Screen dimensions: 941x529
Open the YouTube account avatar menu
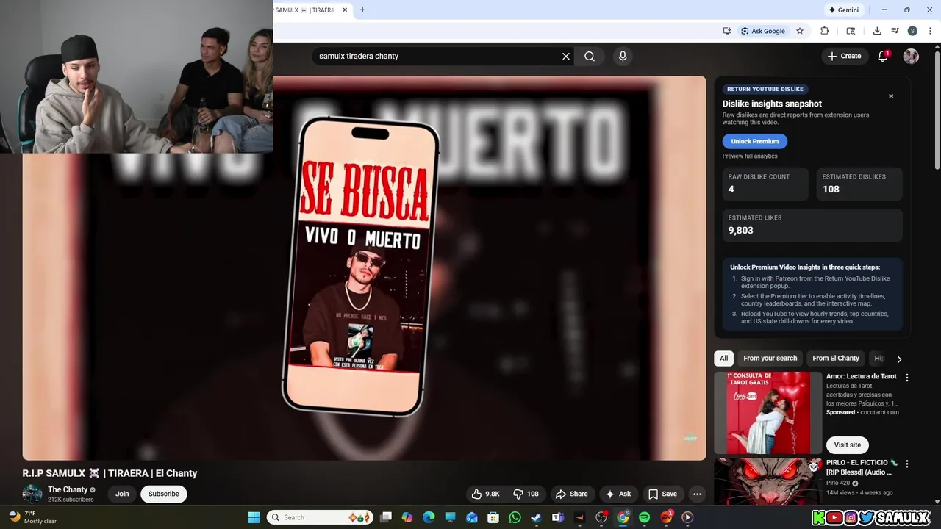911,56
